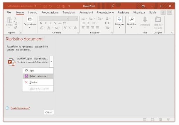Increase font size with large A
The image size is (179, 125).
[x=65, y=28]
